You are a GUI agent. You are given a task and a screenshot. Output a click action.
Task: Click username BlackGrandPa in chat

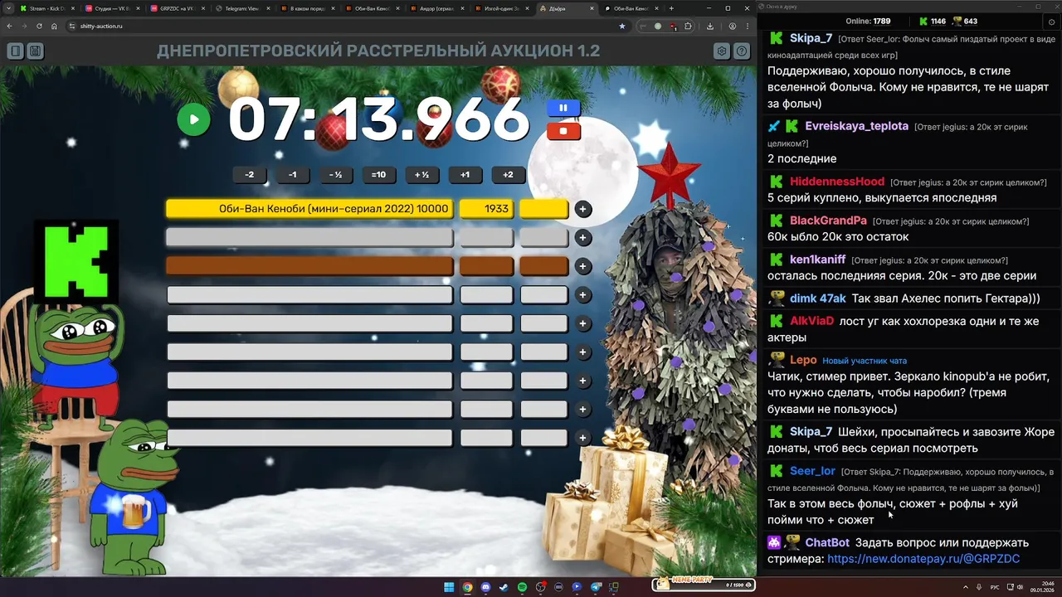[828, 221]
